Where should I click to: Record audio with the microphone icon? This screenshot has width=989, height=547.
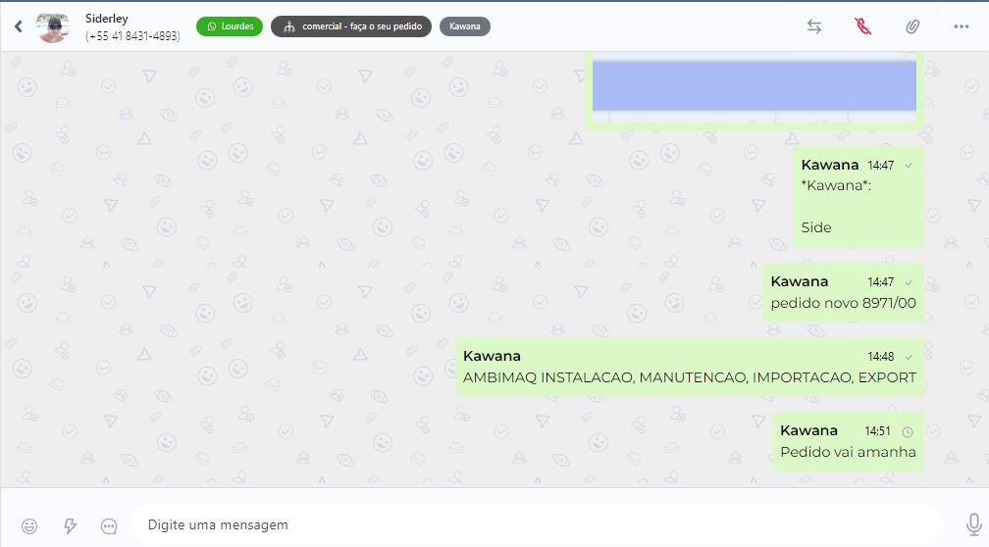point(973,524)
